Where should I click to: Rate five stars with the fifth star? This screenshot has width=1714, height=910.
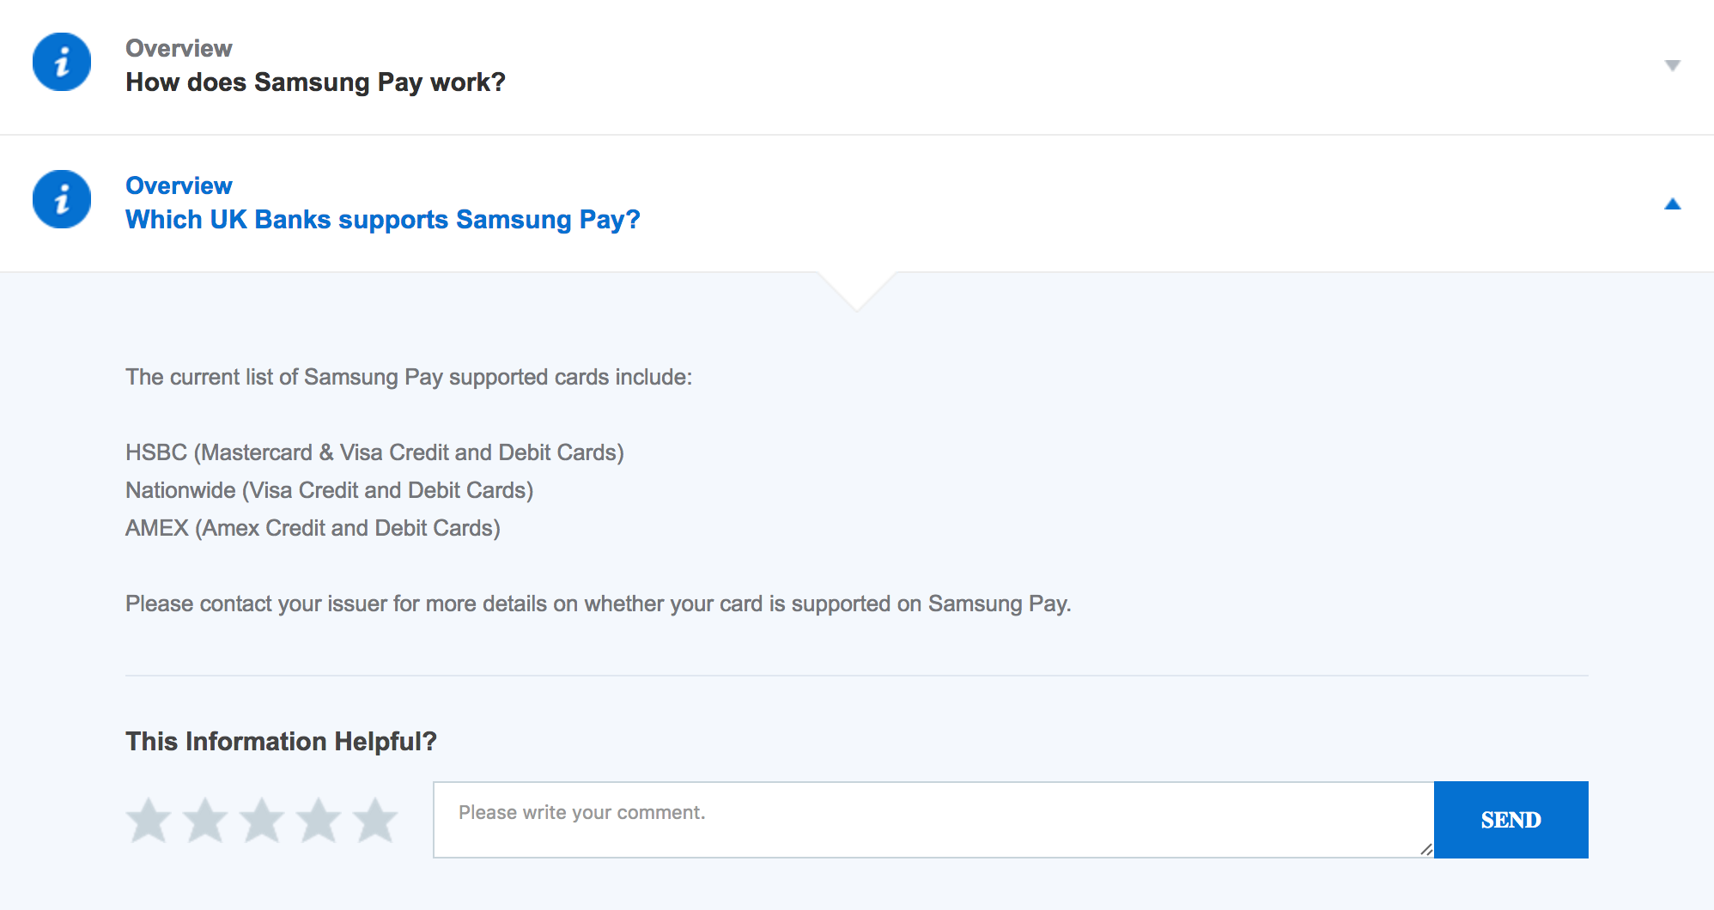(x=375, y=820)
